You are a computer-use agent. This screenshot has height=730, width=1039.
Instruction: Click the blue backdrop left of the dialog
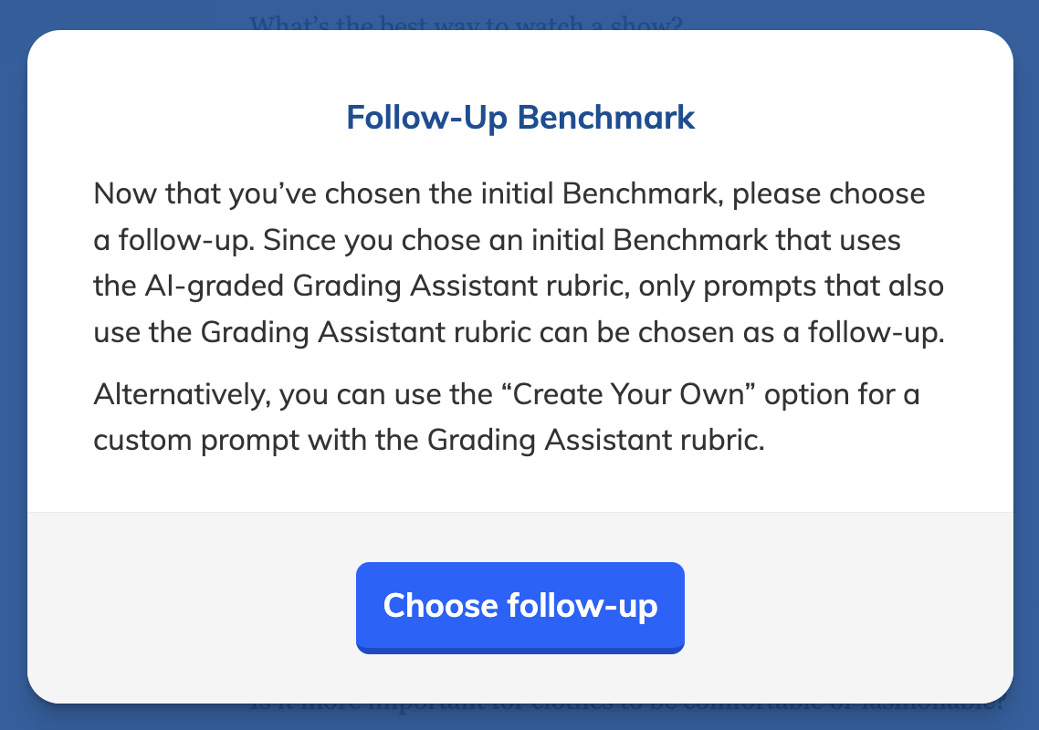coord(13,365)
